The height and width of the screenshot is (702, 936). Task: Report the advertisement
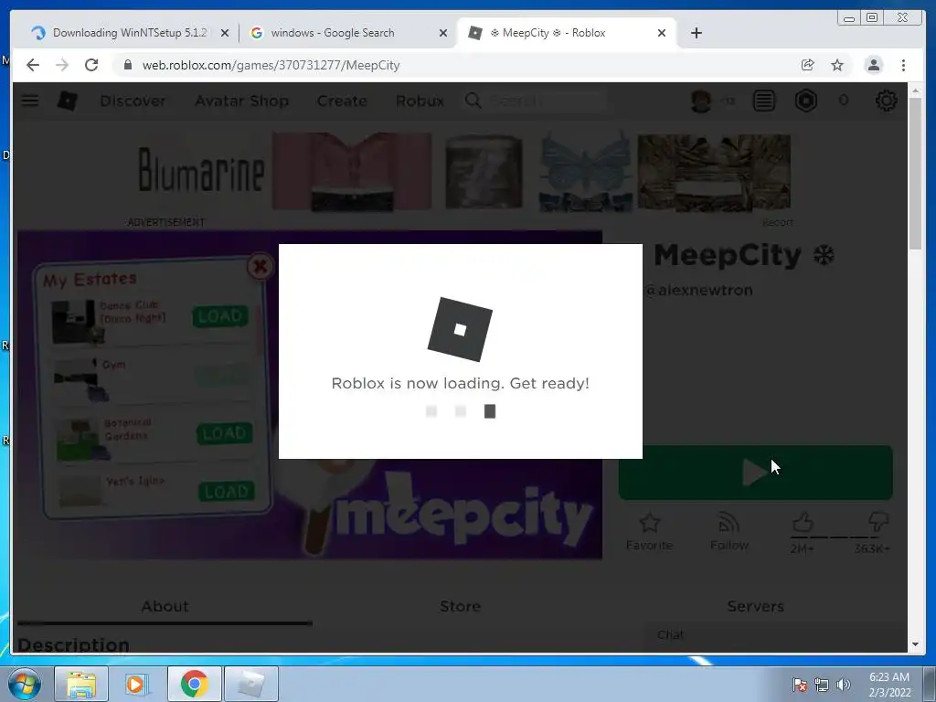point(778,223)
